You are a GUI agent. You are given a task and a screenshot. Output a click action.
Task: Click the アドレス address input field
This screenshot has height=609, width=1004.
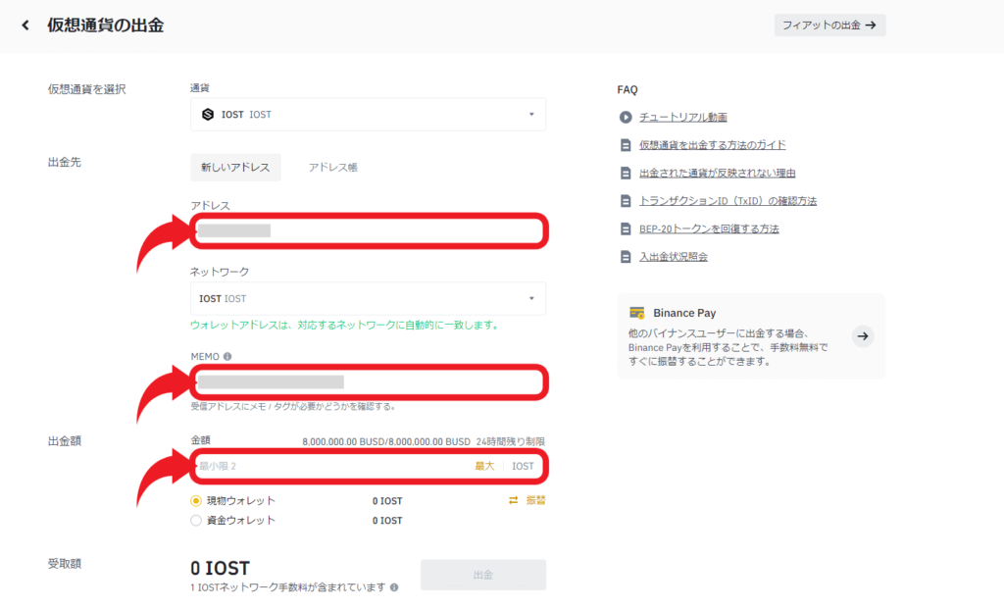click(369, 230)
